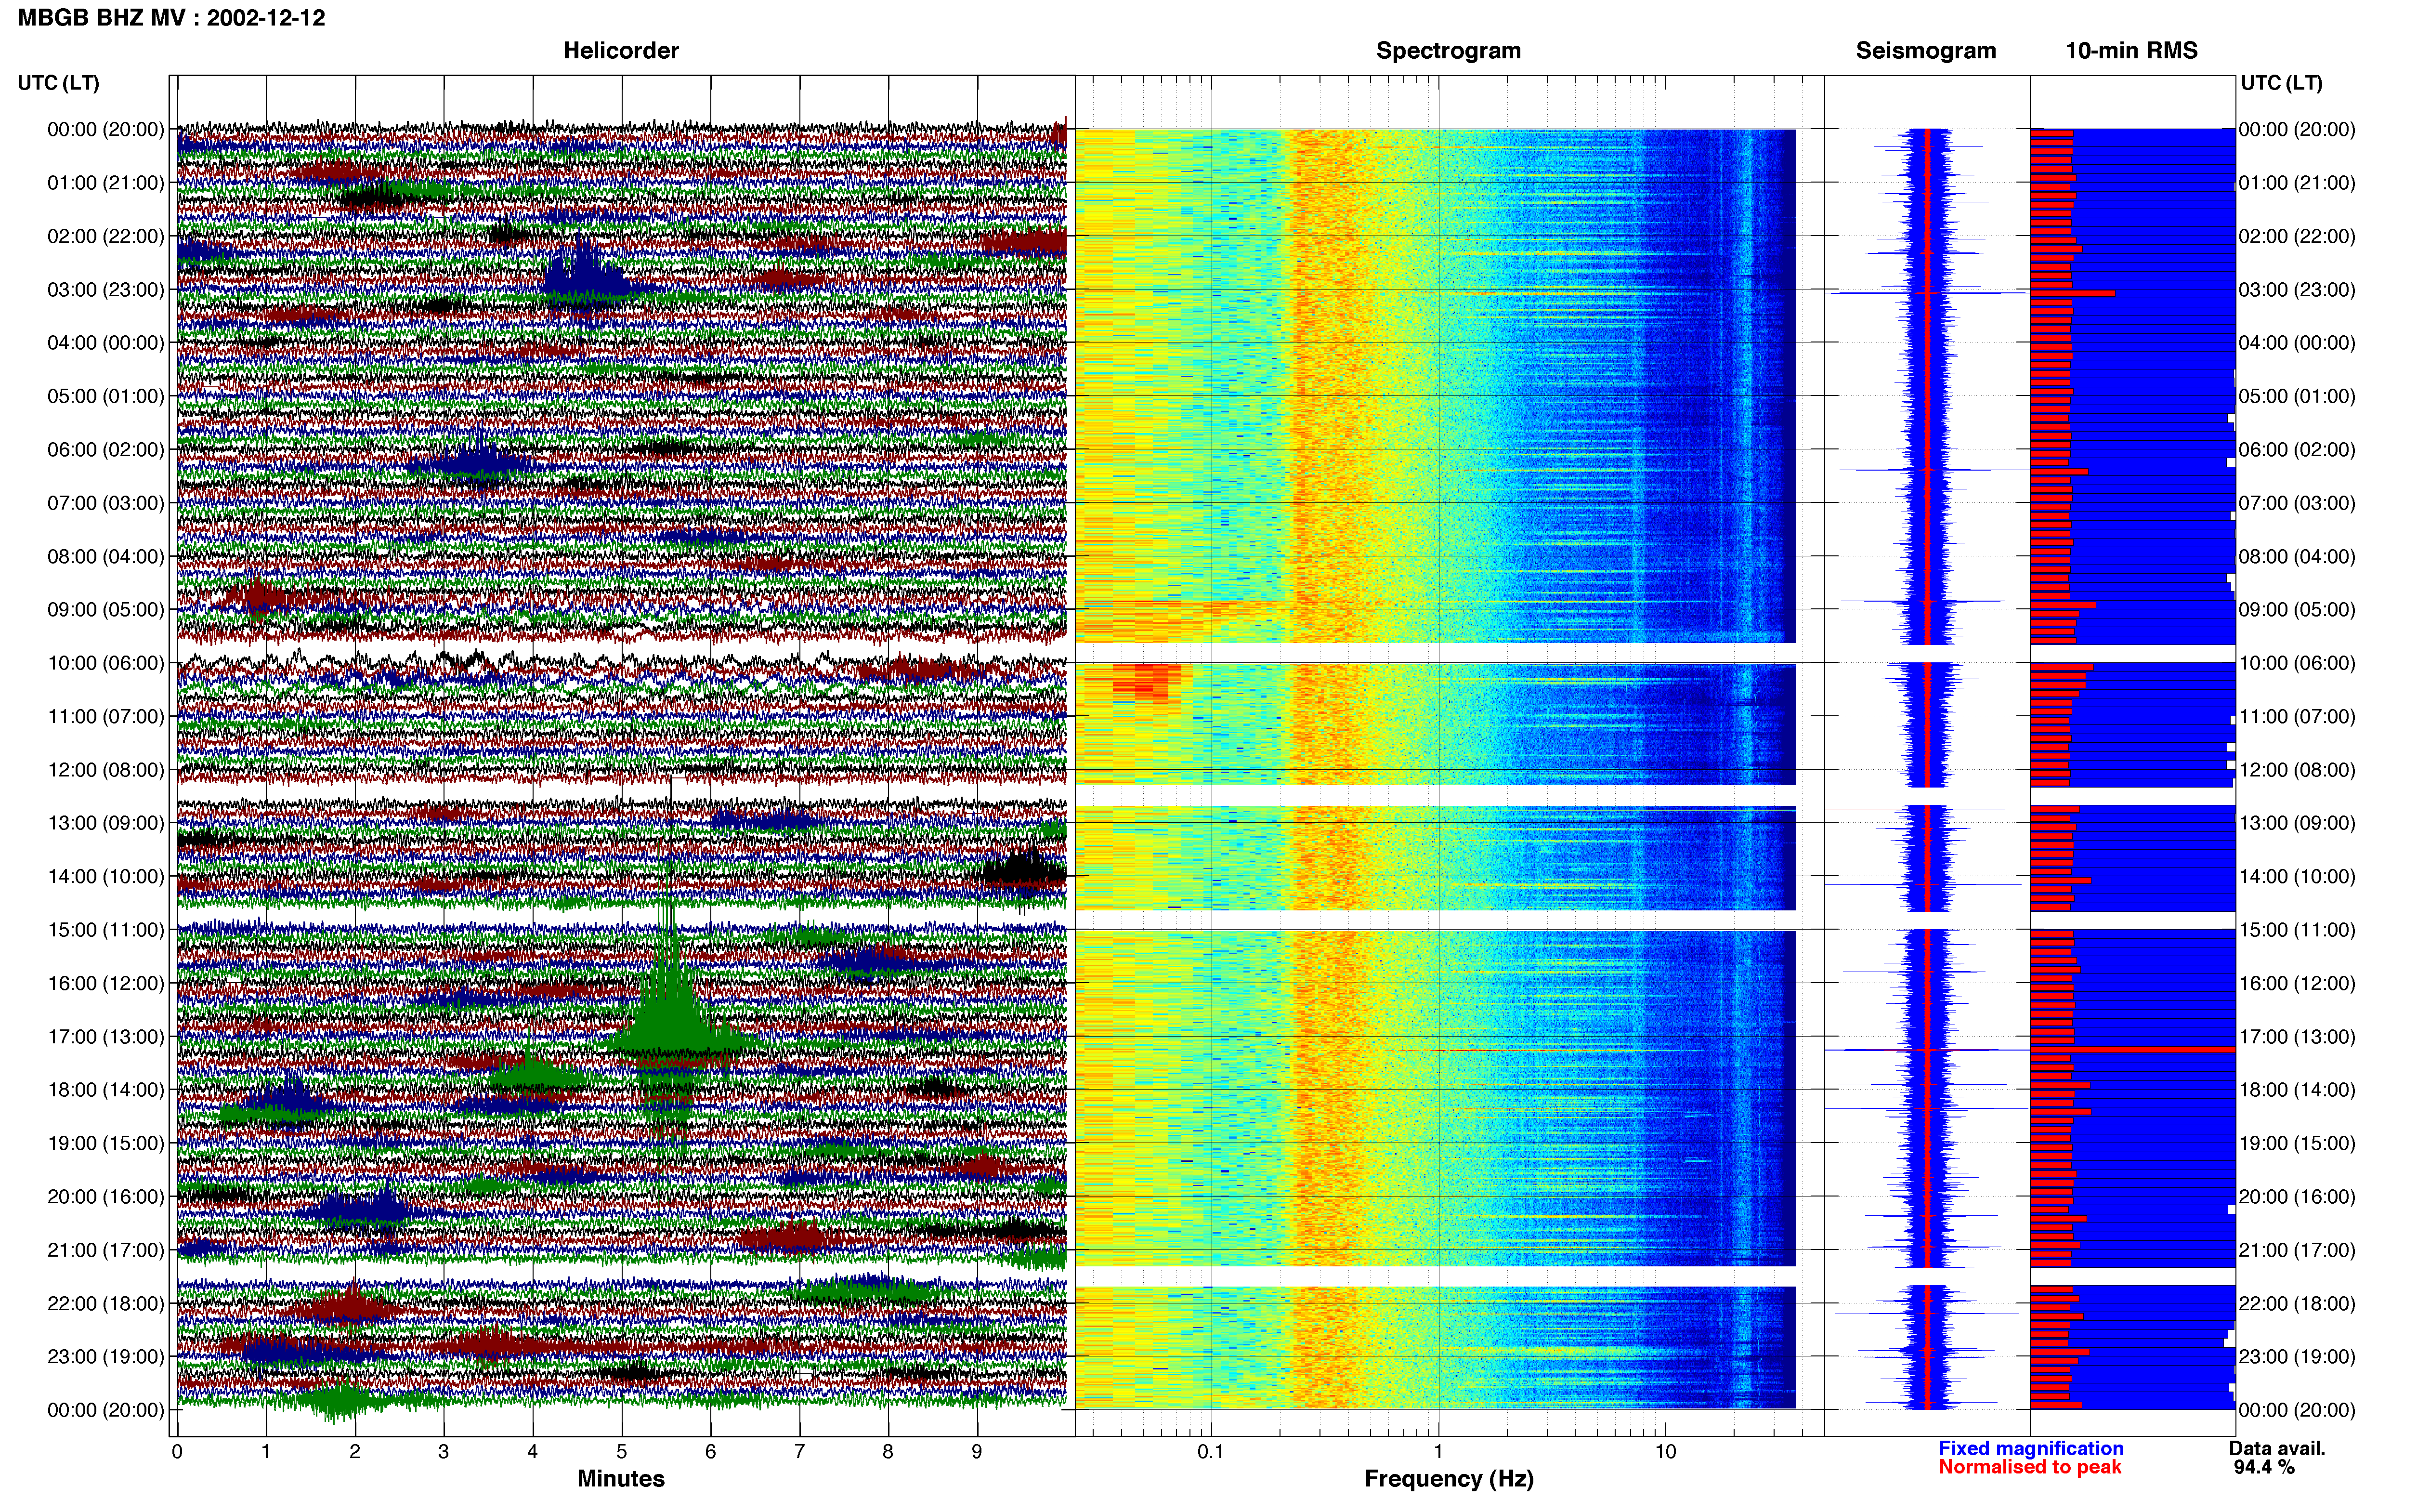Click the right UTC (LT) axis label
The image size is (2417, 1512).
[2281, 83]
